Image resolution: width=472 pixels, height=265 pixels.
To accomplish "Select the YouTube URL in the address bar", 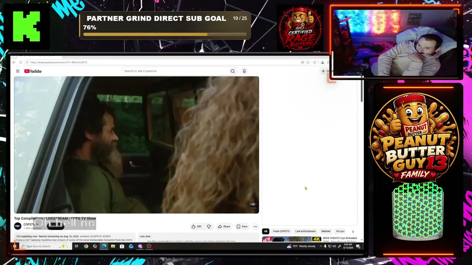I will click(59, 62).
